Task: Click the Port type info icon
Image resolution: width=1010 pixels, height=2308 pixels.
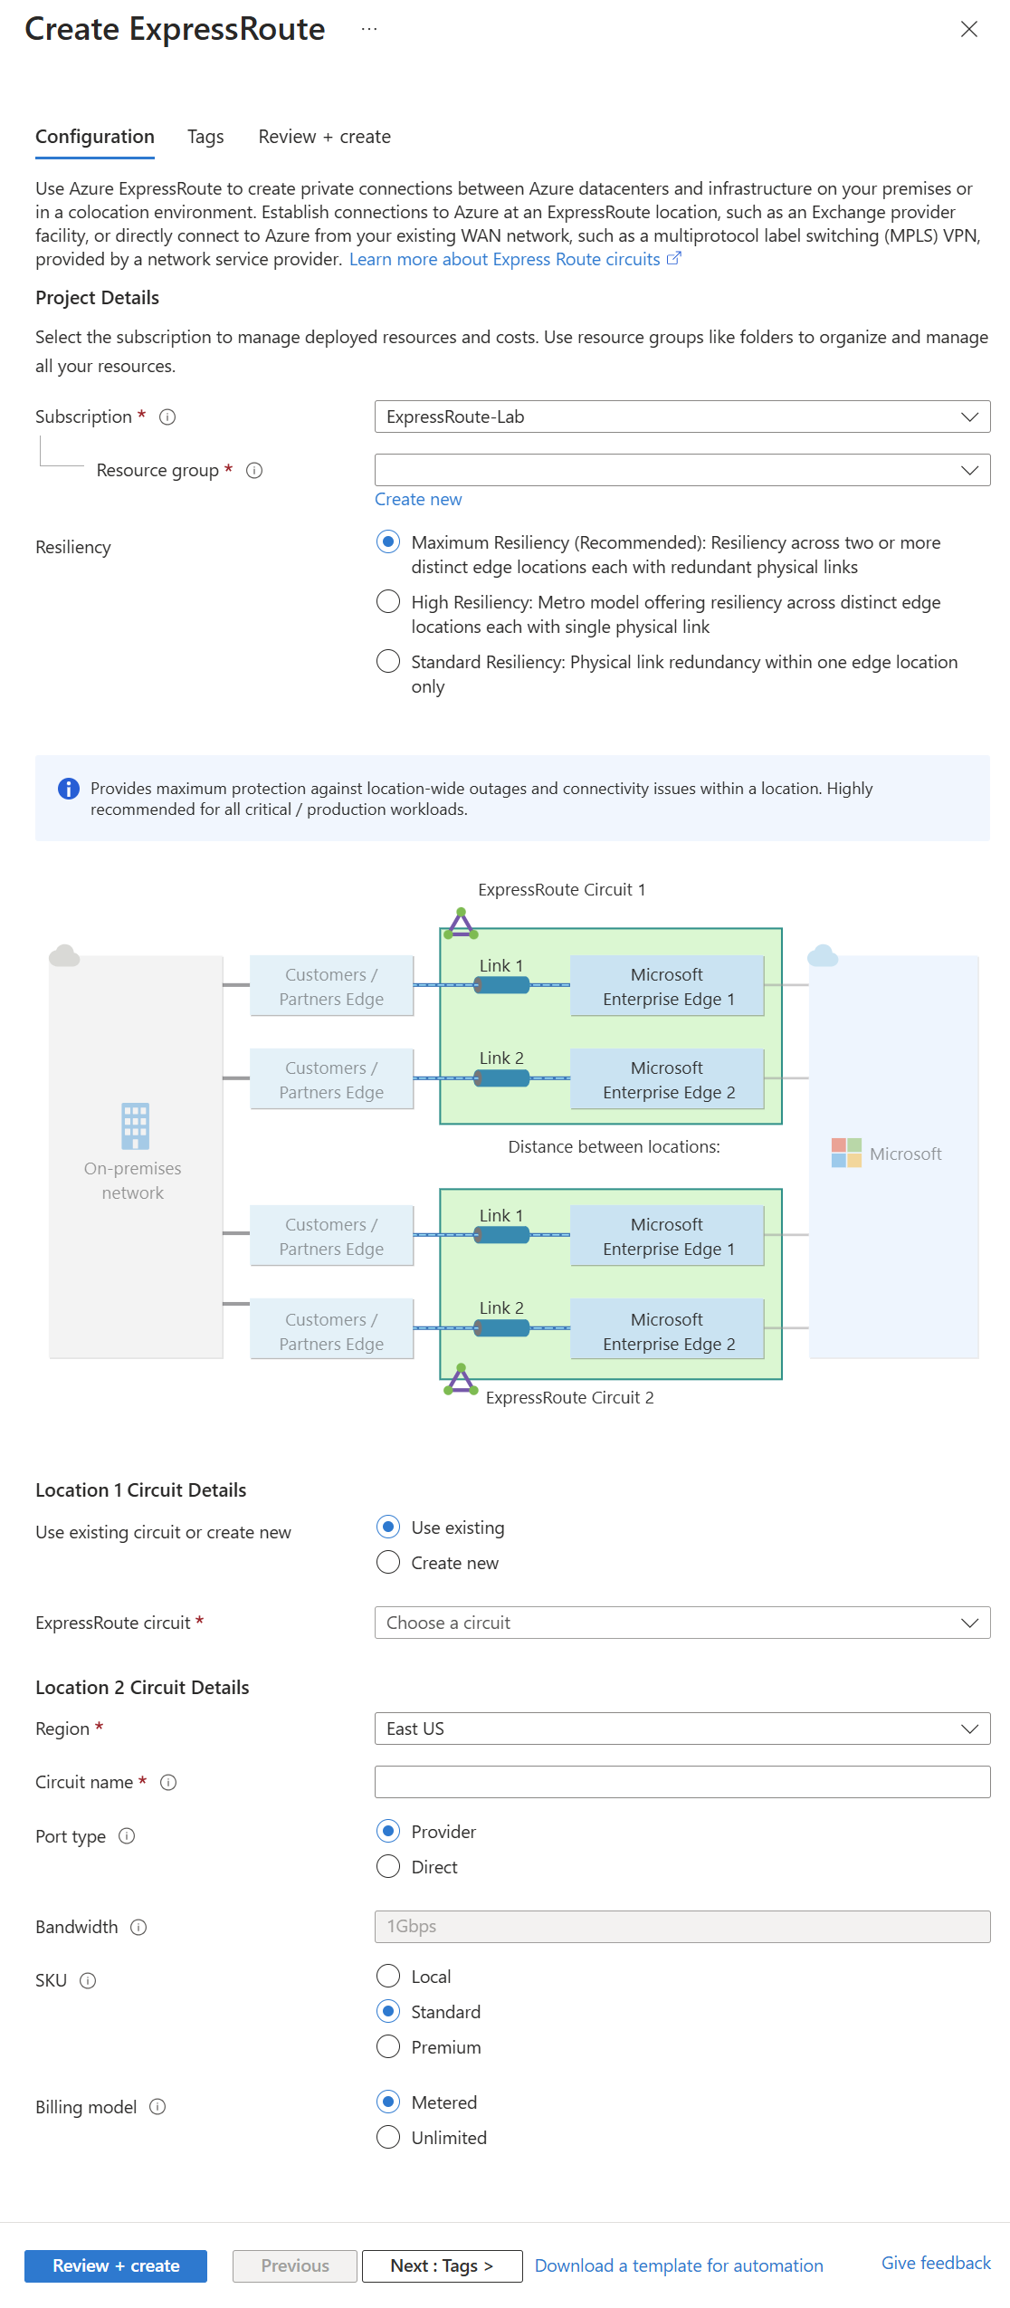Action: [x=128, y=1835]
